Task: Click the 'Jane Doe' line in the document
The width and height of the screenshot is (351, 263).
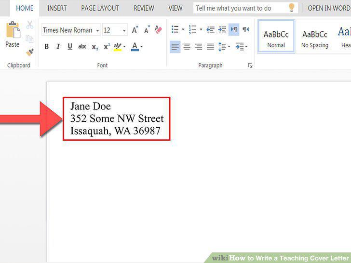Action: click(x=91, y=106)
